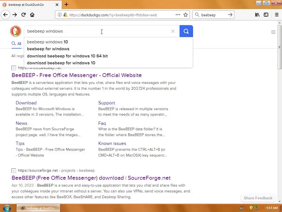Click the orange magnifier tray icon
This screenshot has width=282, height=212.
click(x=261, y=208)
